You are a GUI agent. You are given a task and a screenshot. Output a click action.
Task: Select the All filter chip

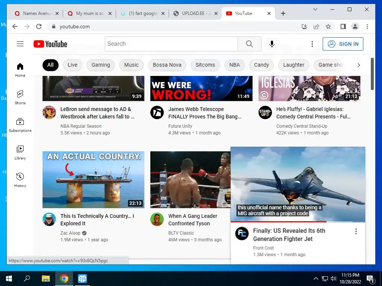pyautogui.click(x=50, y=65)
